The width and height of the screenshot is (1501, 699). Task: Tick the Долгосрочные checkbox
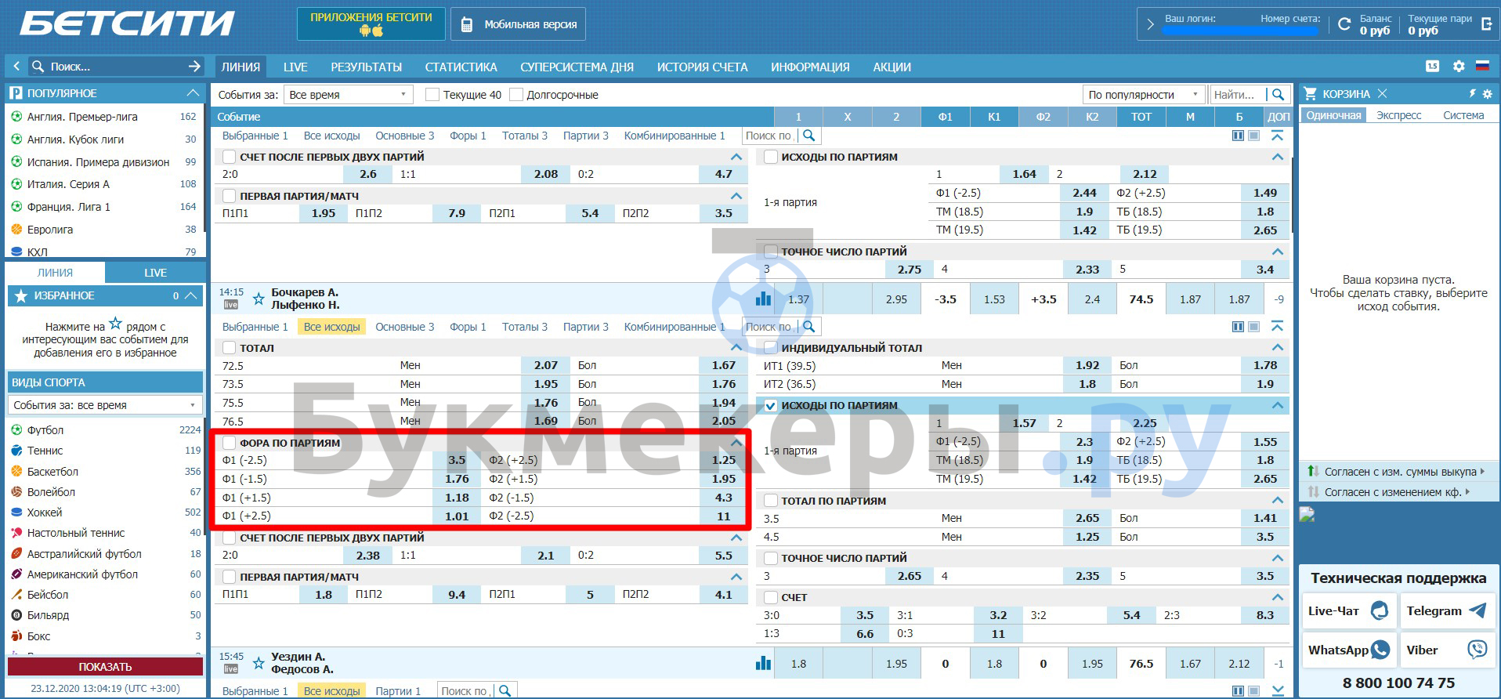[515, 95]
